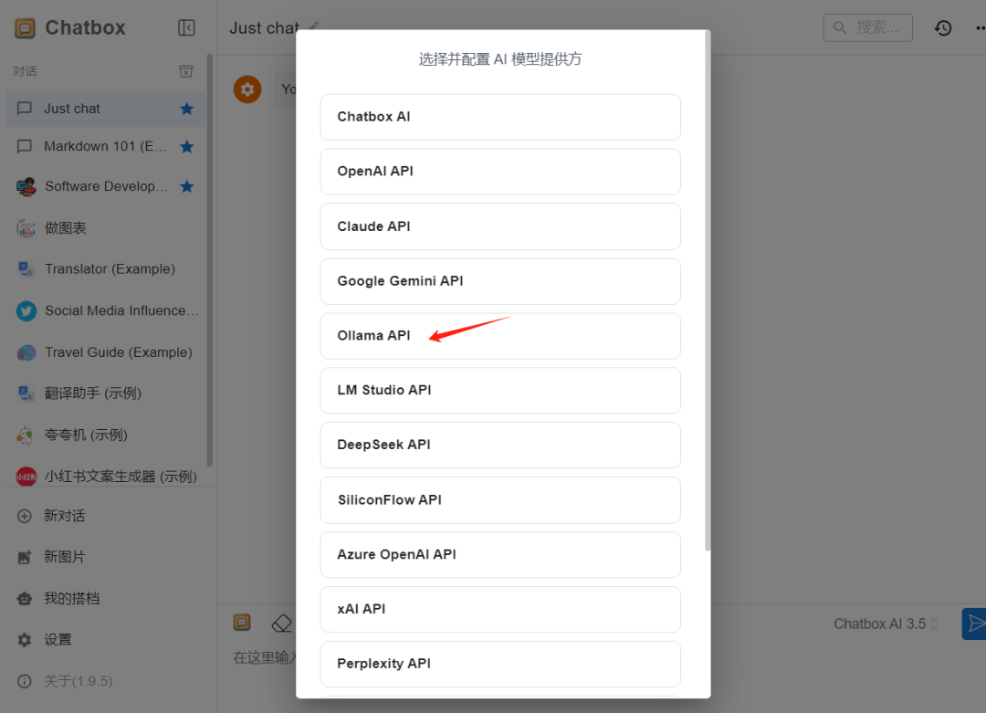The image size is (986, 713).
Task: Open the three-dots more menu
Action: (980, 27)
